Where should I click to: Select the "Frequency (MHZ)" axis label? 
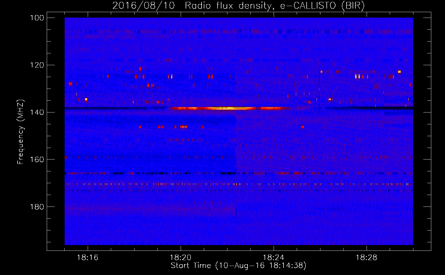click(x=21, y=132)
